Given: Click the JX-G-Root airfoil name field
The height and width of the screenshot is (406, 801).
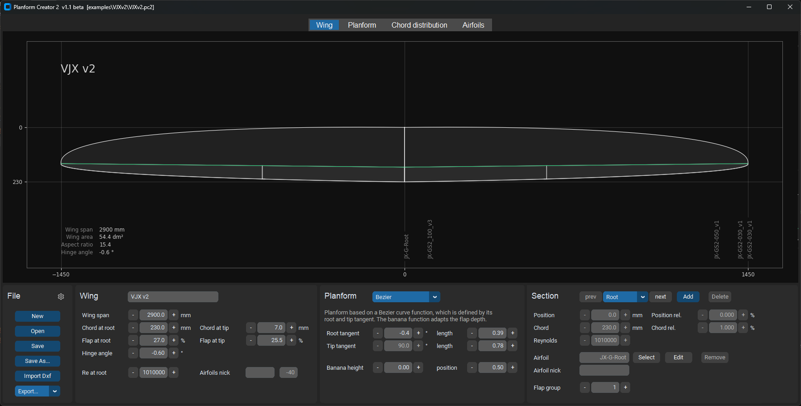Looking at the screenshot, I should tap(604, 358).
